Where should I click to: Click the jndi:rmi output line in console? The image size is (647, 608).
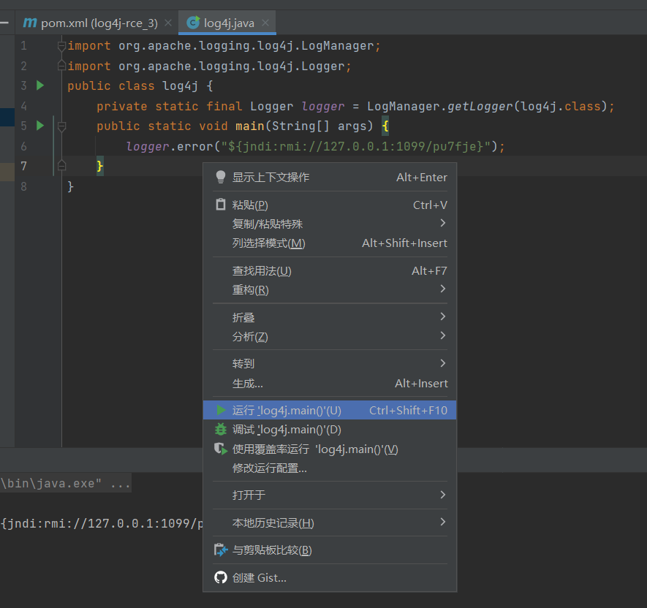(102, 523)
